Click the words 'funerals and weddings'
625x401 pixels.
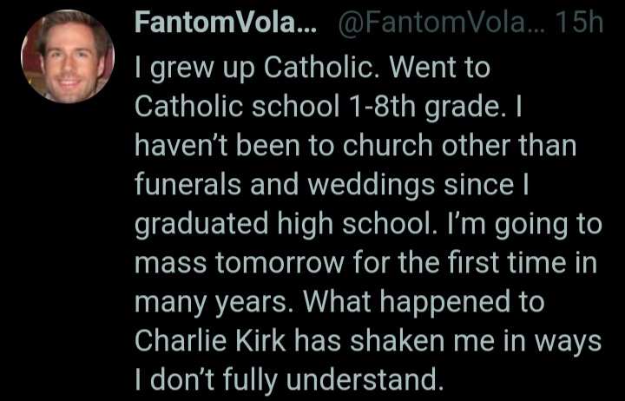[284, 186]
